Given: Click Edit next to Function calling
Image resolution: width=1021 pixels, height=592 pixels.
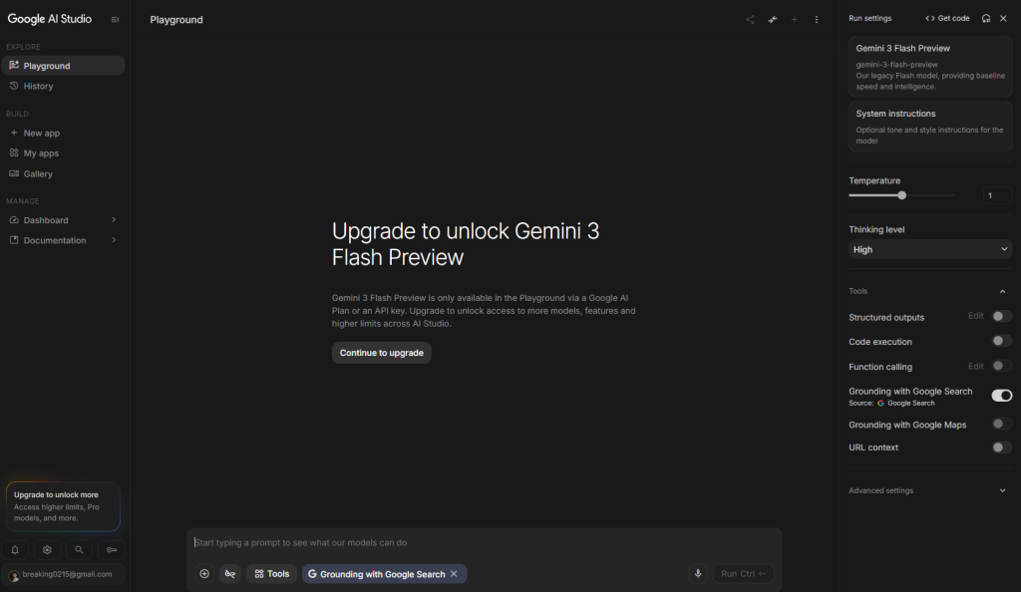Looking at the screenshot, I should coord(975,366).
